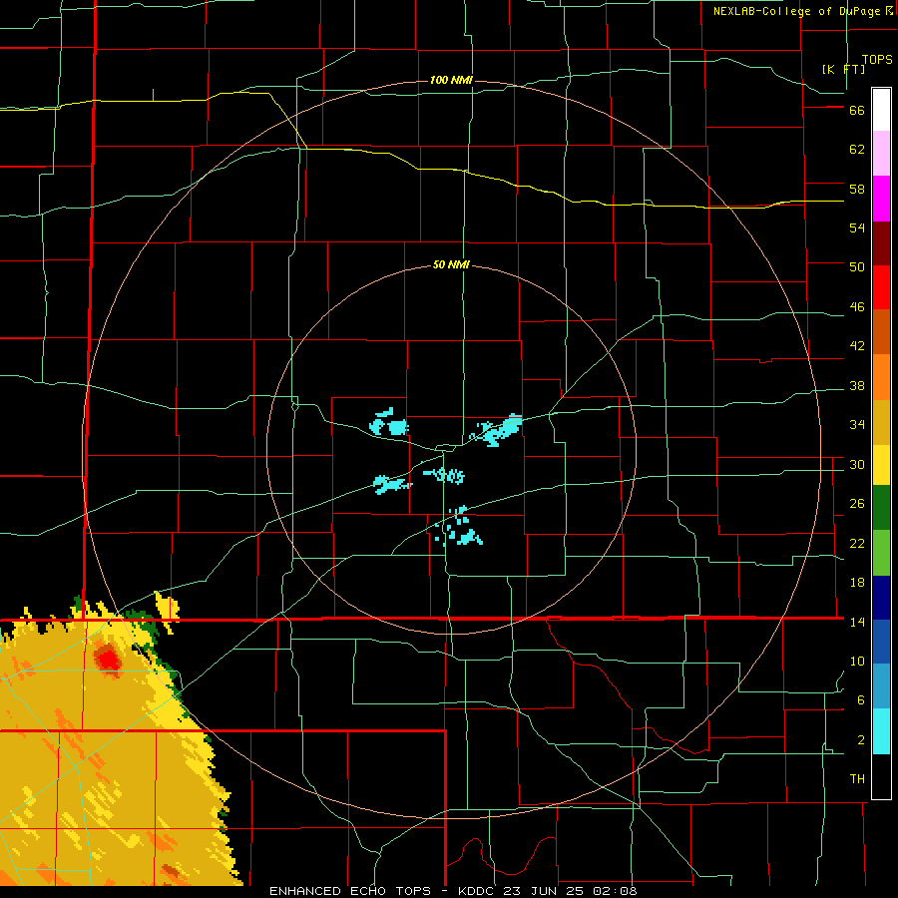Click the 100 NMI range ring label
This screenshot has width=898, height=898.
coord(451,80)
